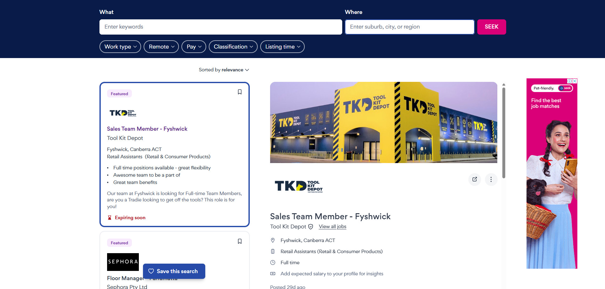Click the Find the best job matches ad

(552, 174)
